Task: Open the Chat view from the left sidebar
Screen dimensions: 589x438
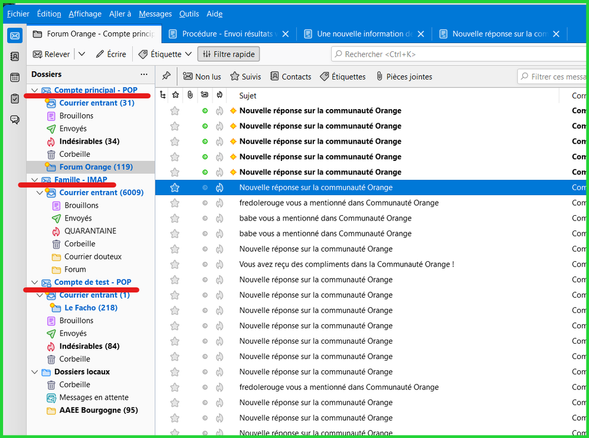Action: [x=15, y=120]
